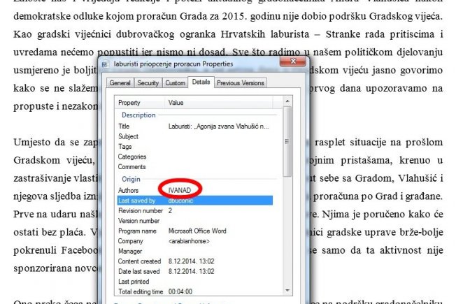
Task: Click the Property column header
Action: point(131,103)
